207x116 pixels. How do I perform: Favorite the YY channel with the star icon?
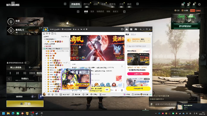tap(78, 29)
